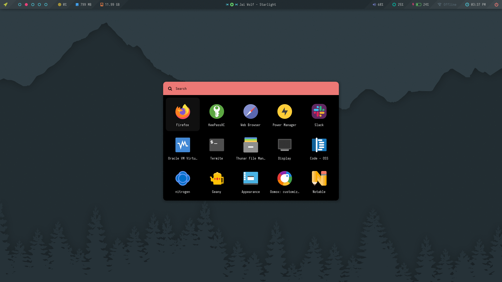
Task: Check offline network status indicator
Action: click(x=447, y=4)
